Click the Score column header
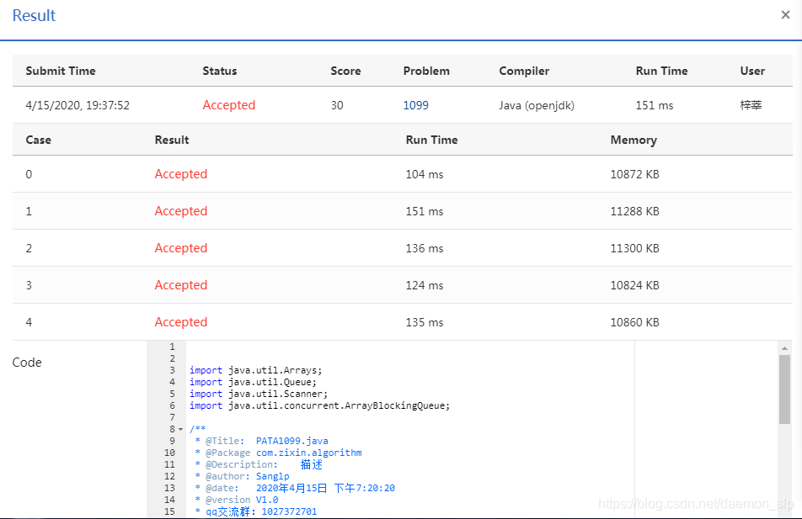The image size is (802, 519). tap(345, 71)
